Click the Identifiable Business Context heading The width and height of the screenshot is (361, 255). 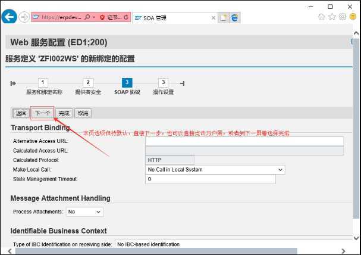[58, 231]
